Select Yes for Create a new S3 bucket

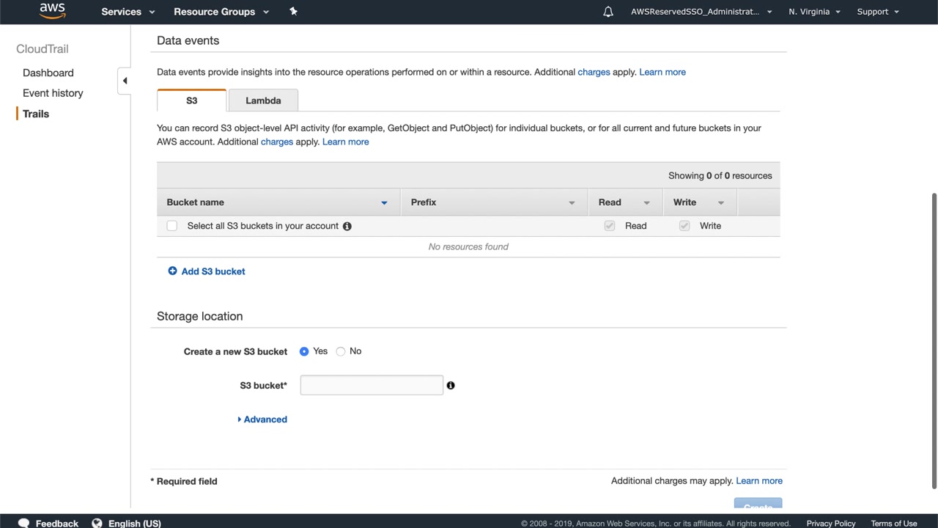(304, 351)
